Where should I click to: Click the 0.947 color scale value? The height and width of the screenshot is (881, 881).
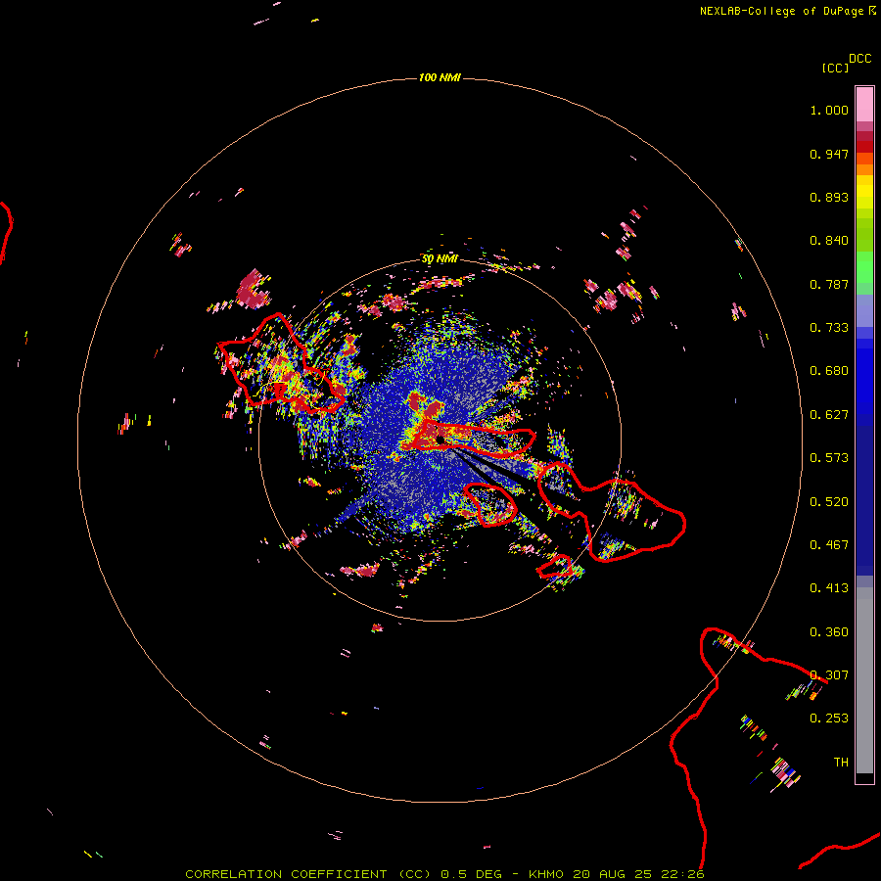[x=829, y=154]
